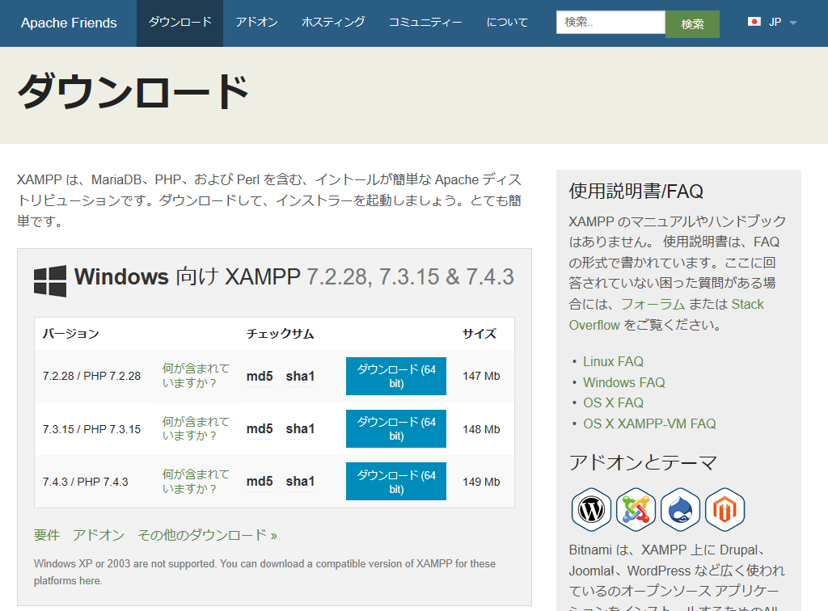Follow the その他のダウンロード link

207,535
